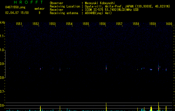Click the meteor echo at 1556 in spectrogram
This screenshot has width=175, height=111.
click(106, 68)
